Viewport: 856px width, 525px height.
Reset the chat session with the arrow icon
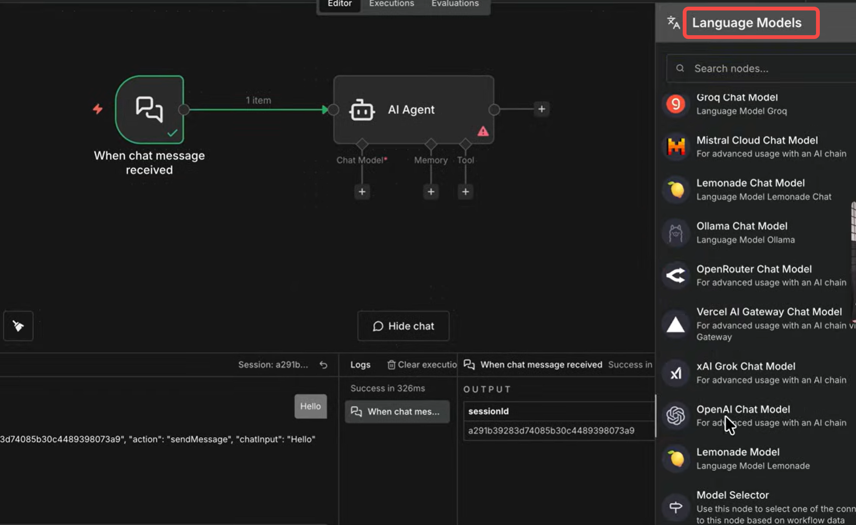pos(323,365)
